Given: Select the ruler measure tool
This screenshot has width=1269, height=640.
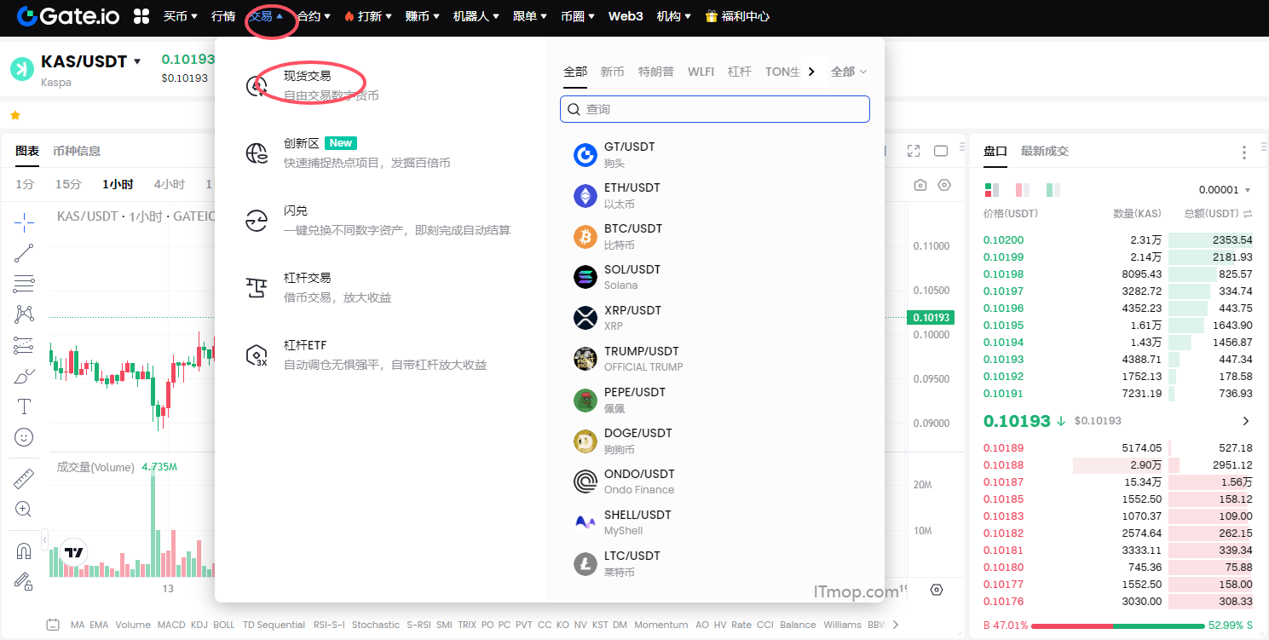Looking at the screenshot, I should pos(24,479).
